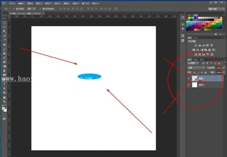Screen dimensions: 227x157
Task: Select the Clone Stamp tool
Action: point(4,53)
